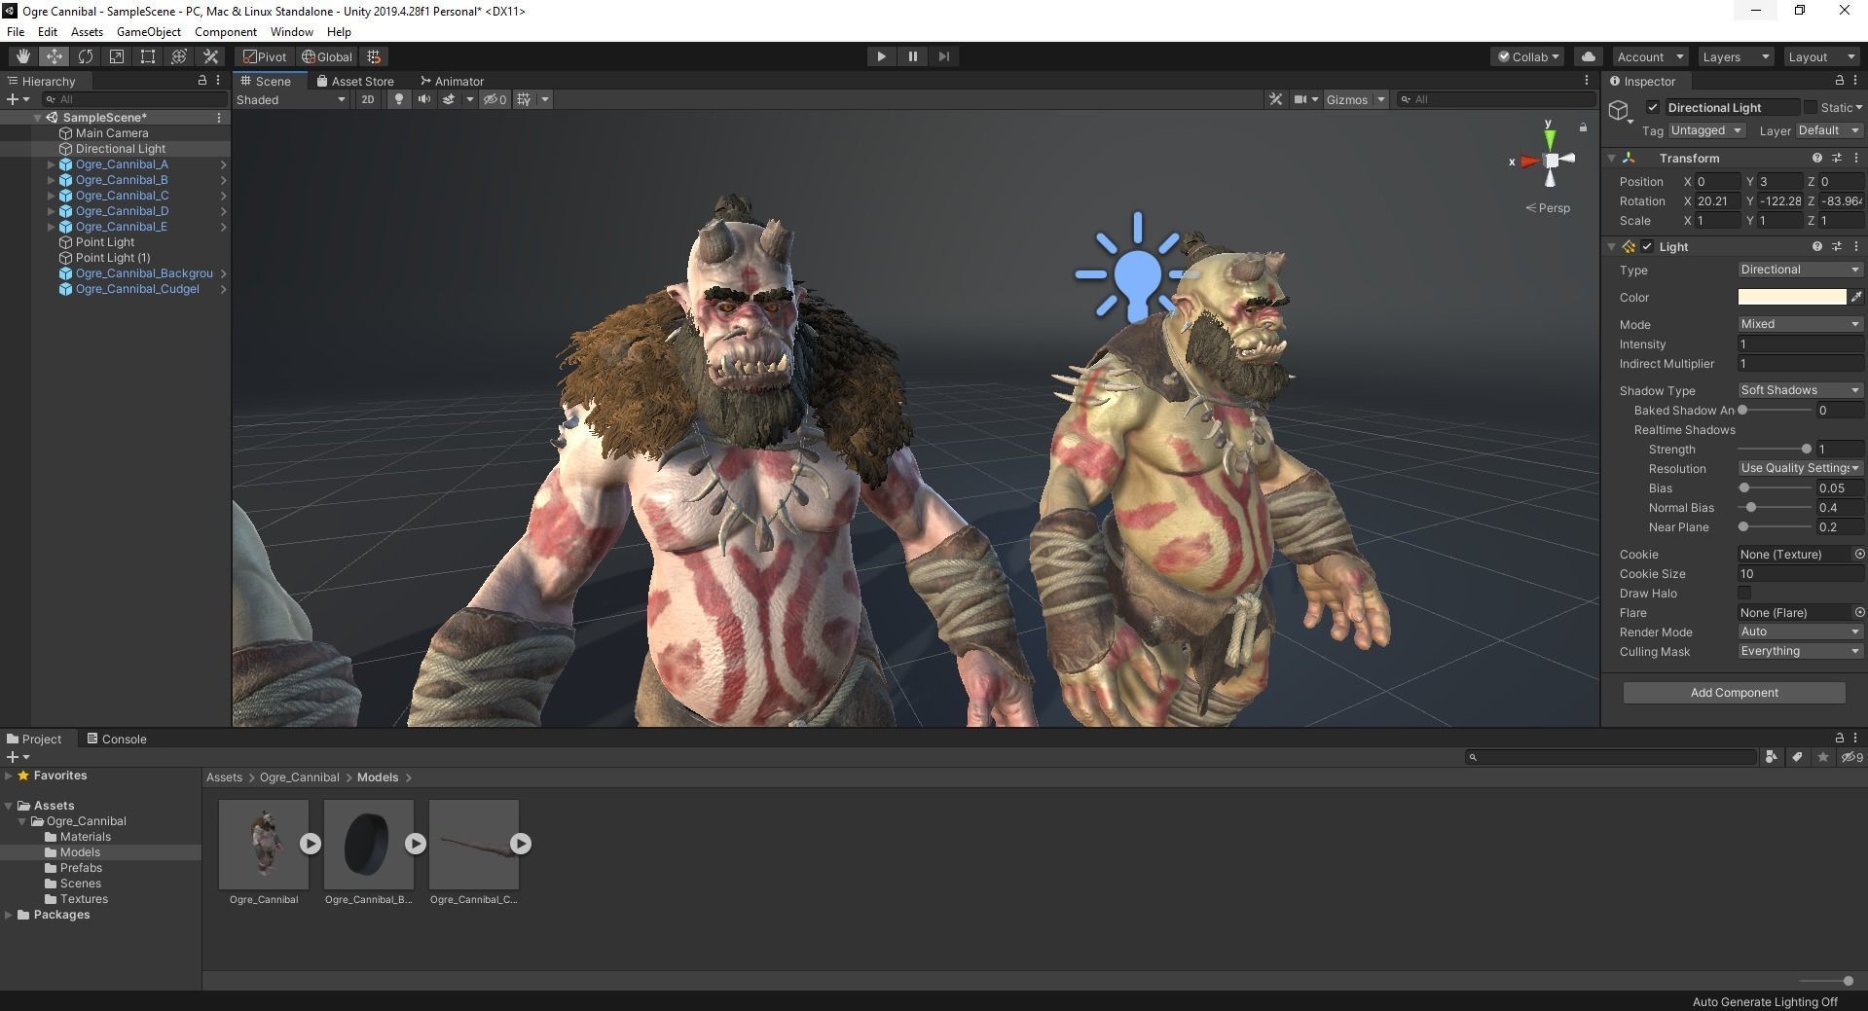This screenshot has width=1868, height=1011.
Task: Open Light component help icon
Action: (1816, 246)
